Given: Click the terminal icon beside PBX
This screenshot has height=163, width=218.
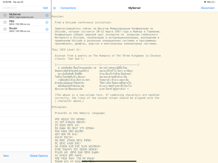Looking at the screenshot, I should pyautogui.click(x=5, y=22).
